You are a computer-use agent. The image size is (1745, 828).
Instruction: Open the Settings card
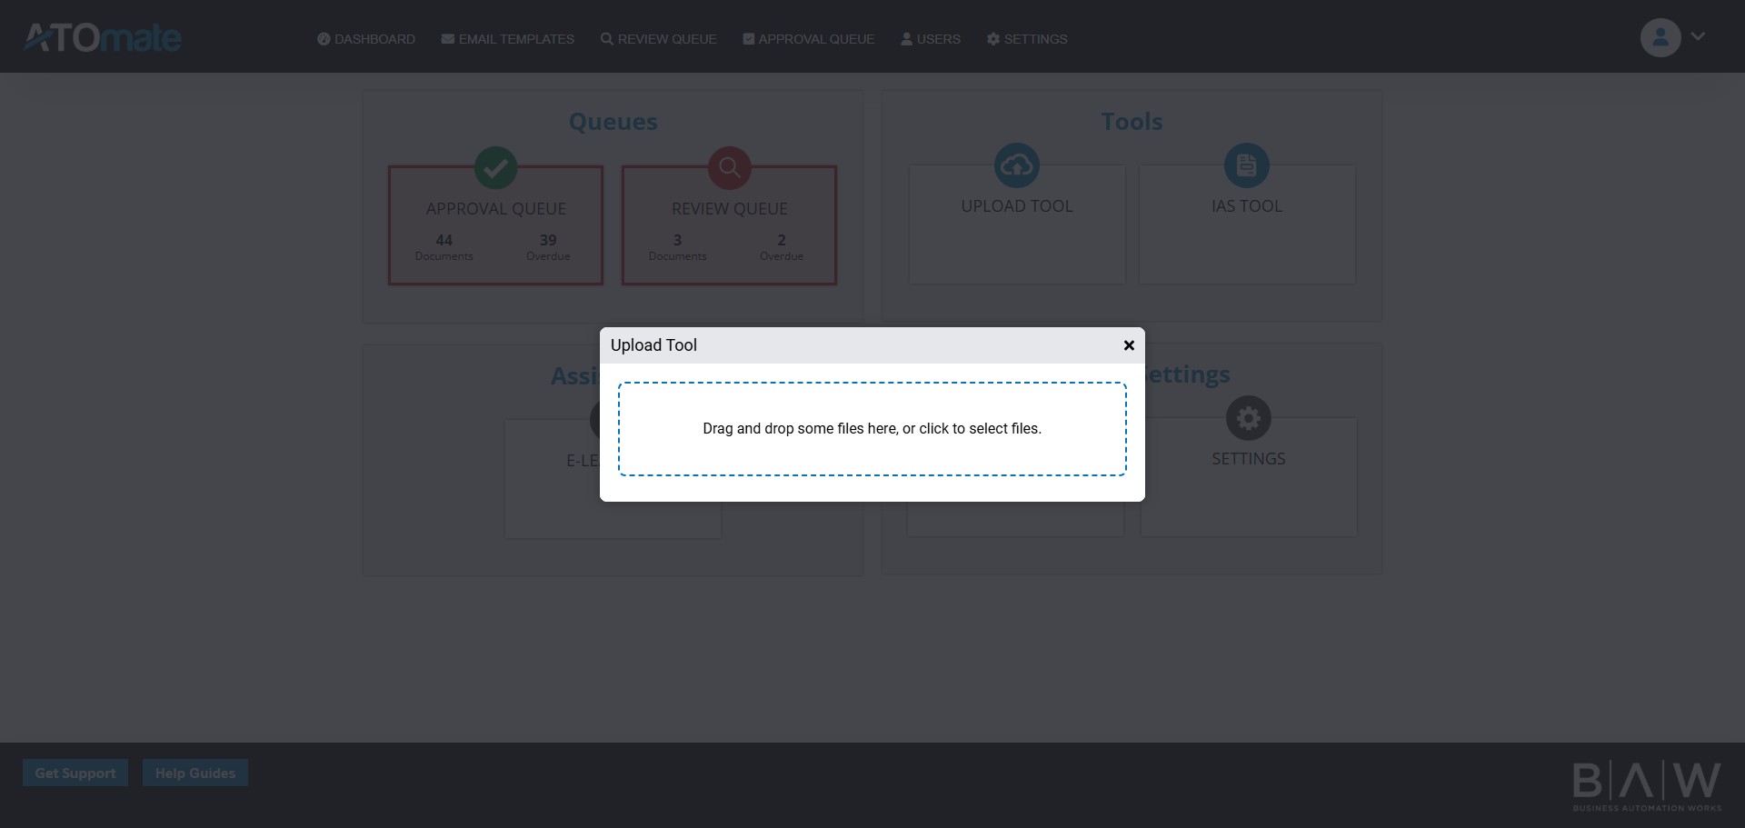[1249, 477]
